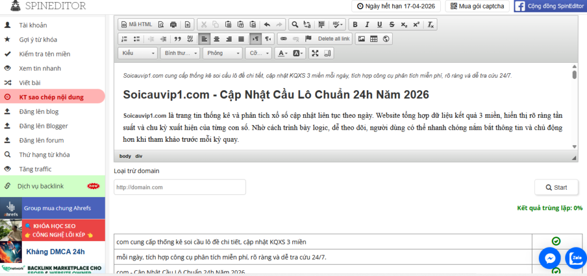This screenshot has height=276, width=587.
Task: Open the Bình thường format dropdown
Action: [180, 53]
